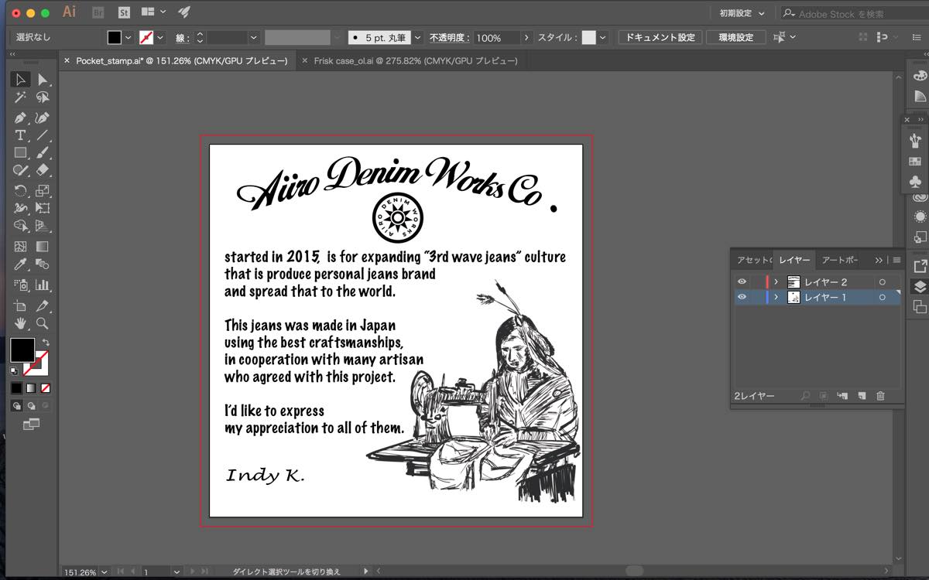The width and height of the screenshot is (929, 580).
Task: Hide レイヤー 2 via eye icon
Action: pos(742,282)
